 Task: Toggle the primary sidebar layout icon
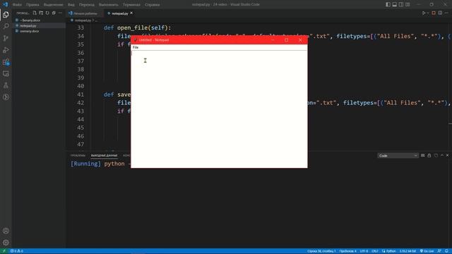pyautogui.click(x=388, y=4)
